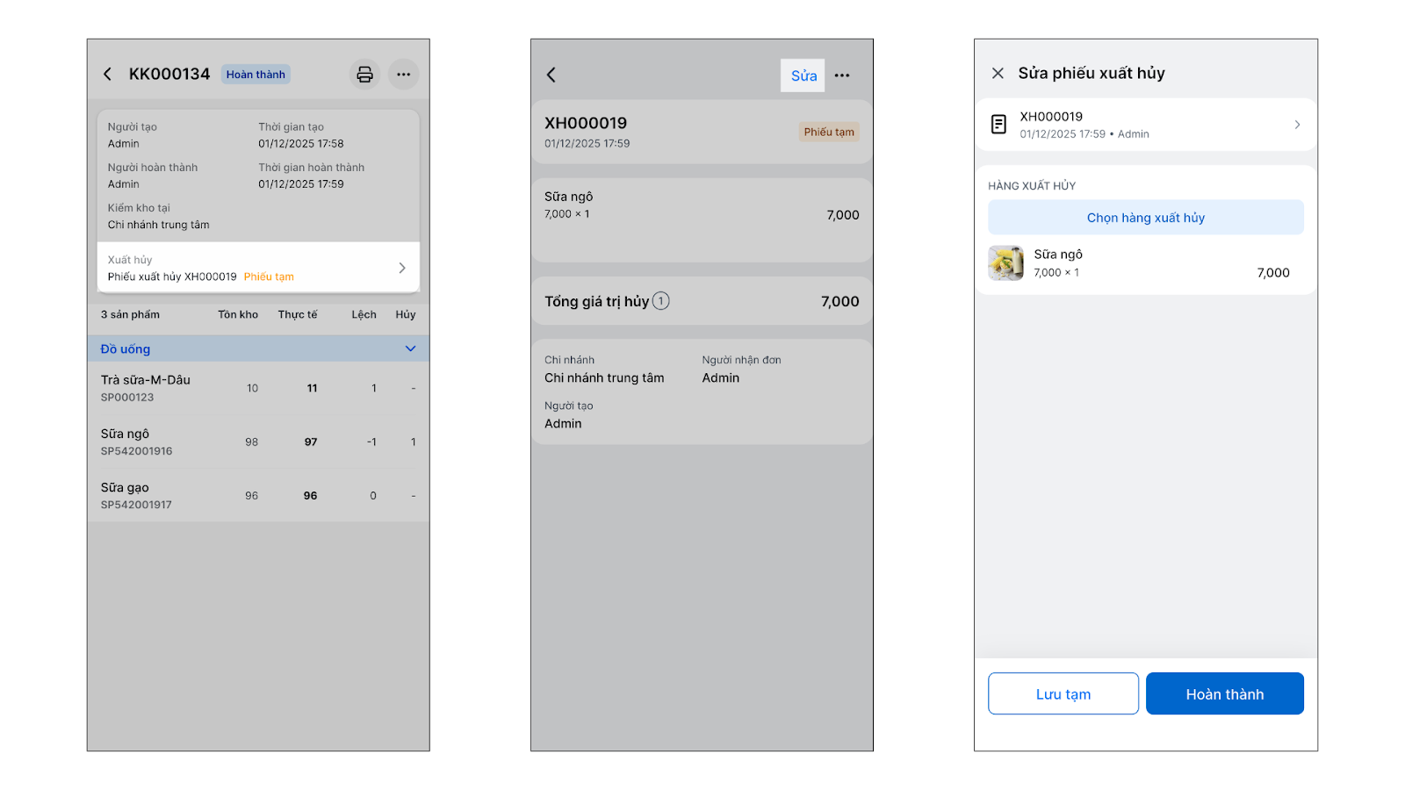This screenshot has height=790, width=1405.
Task: Select the Trà sữa-M-Dâu product row
Action: tap(258, 388)
